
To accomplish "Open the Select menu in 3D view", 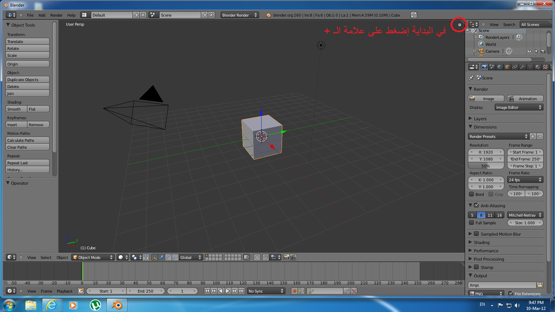I will [46, 258].
